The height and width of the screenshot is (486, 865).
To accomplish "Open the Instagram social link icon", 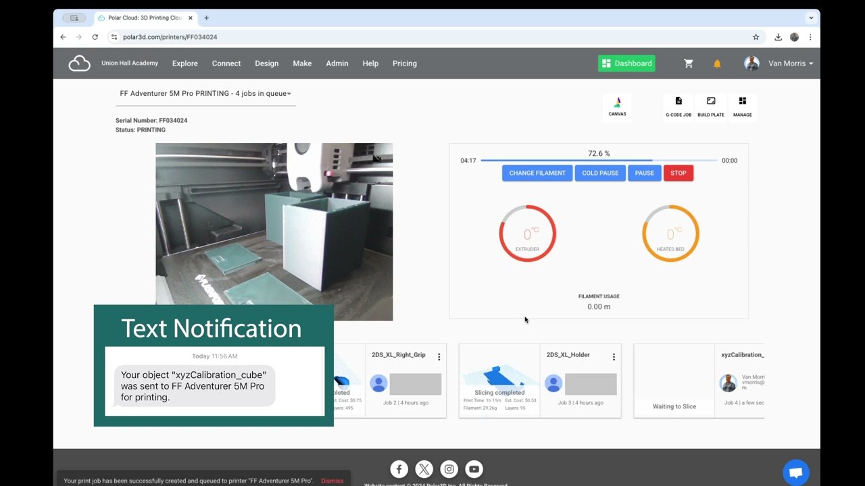I will coord(449,468).
